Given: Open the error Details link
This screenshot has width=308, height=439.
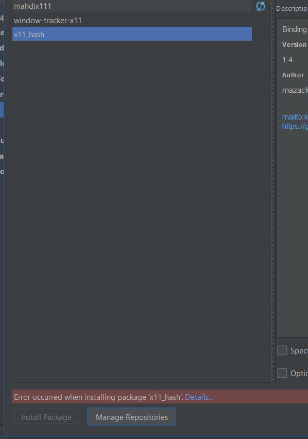Looking at the screenshot, I should [x=199, y=397].
